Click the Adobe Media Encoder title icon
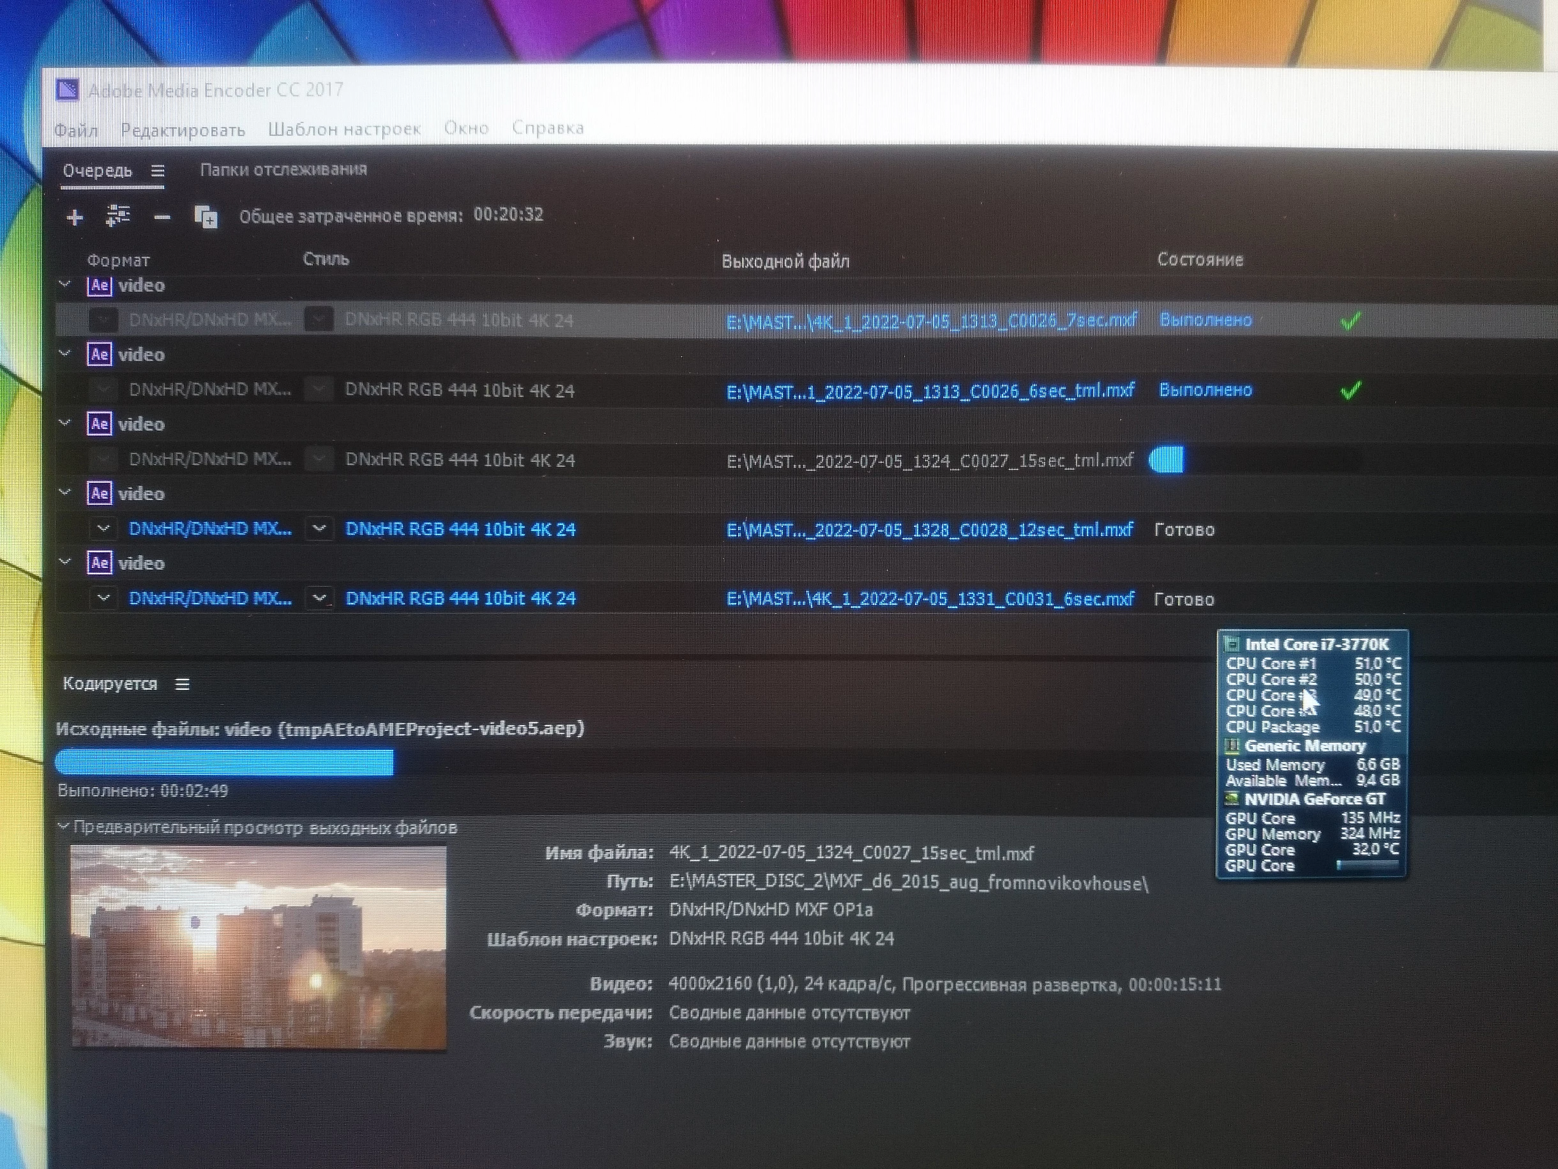This screenshot has width=1558, height=1169. point(68,89)
